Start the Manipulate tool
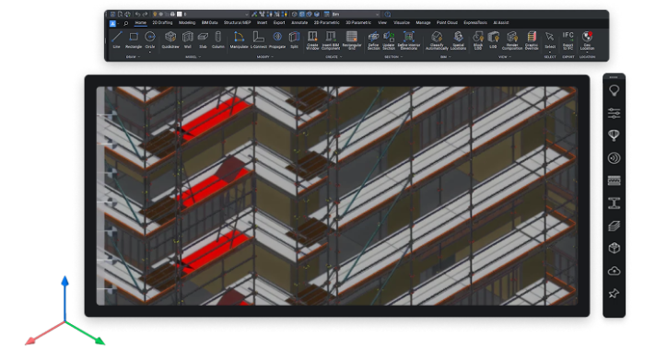Screen dimensions: 656x349 click(239, 40)
